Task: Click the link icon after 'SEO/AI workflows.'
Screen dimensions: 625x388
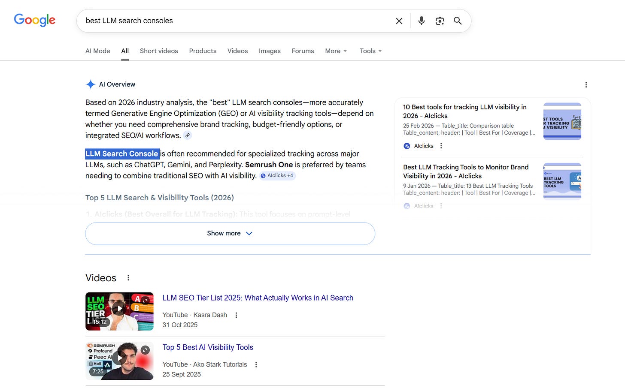Action: pyautogui.click(x=188, y=135)
